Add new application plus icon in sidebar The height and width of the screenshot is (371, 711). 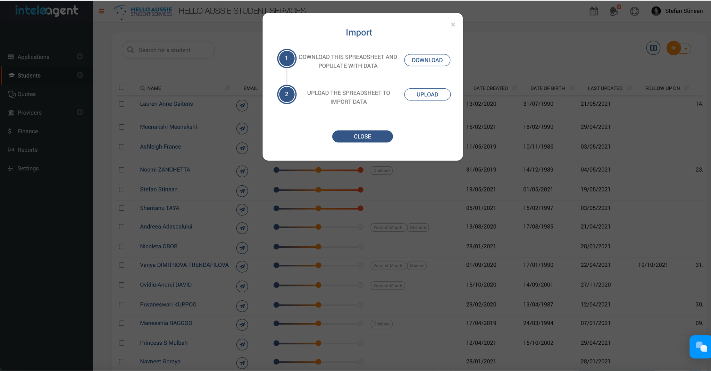click(x=80, y=56)
